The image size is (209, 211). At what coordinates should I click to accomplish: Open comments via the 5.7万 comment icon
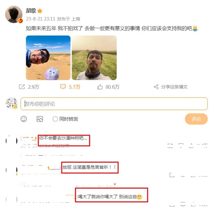tap(63, 87)
